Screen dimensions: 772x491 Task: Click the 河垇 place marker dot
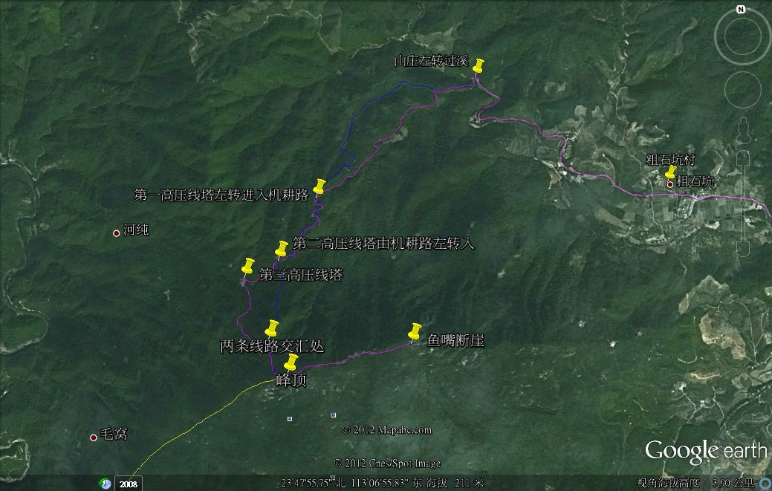point(116,233)
